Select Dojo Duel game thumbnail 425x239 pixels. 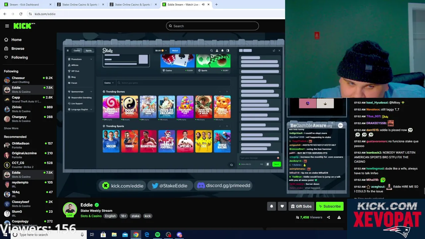(129, 107)
